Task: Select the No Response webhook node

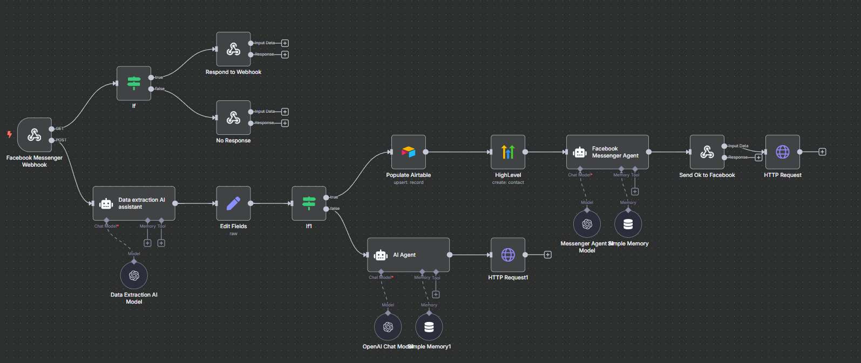Action: (233, 118)
